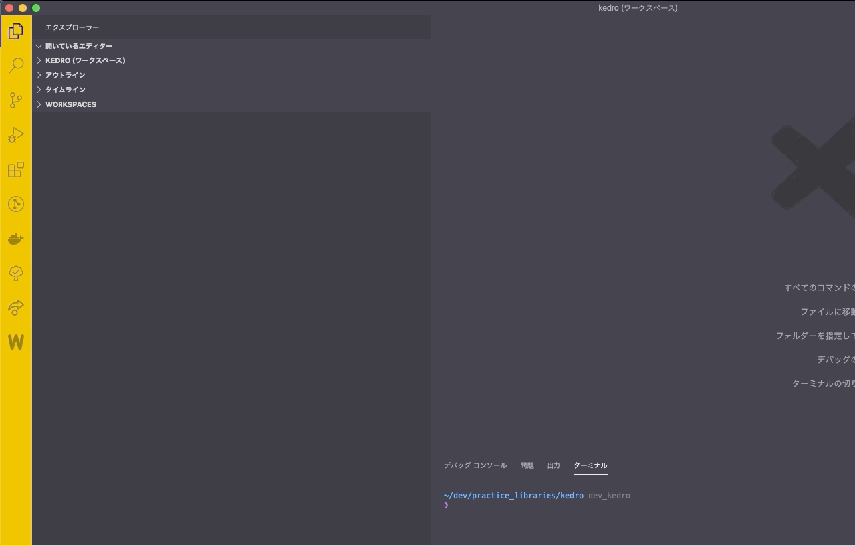Open the tree-shaped activity bar icon

[x=16, y=273]
